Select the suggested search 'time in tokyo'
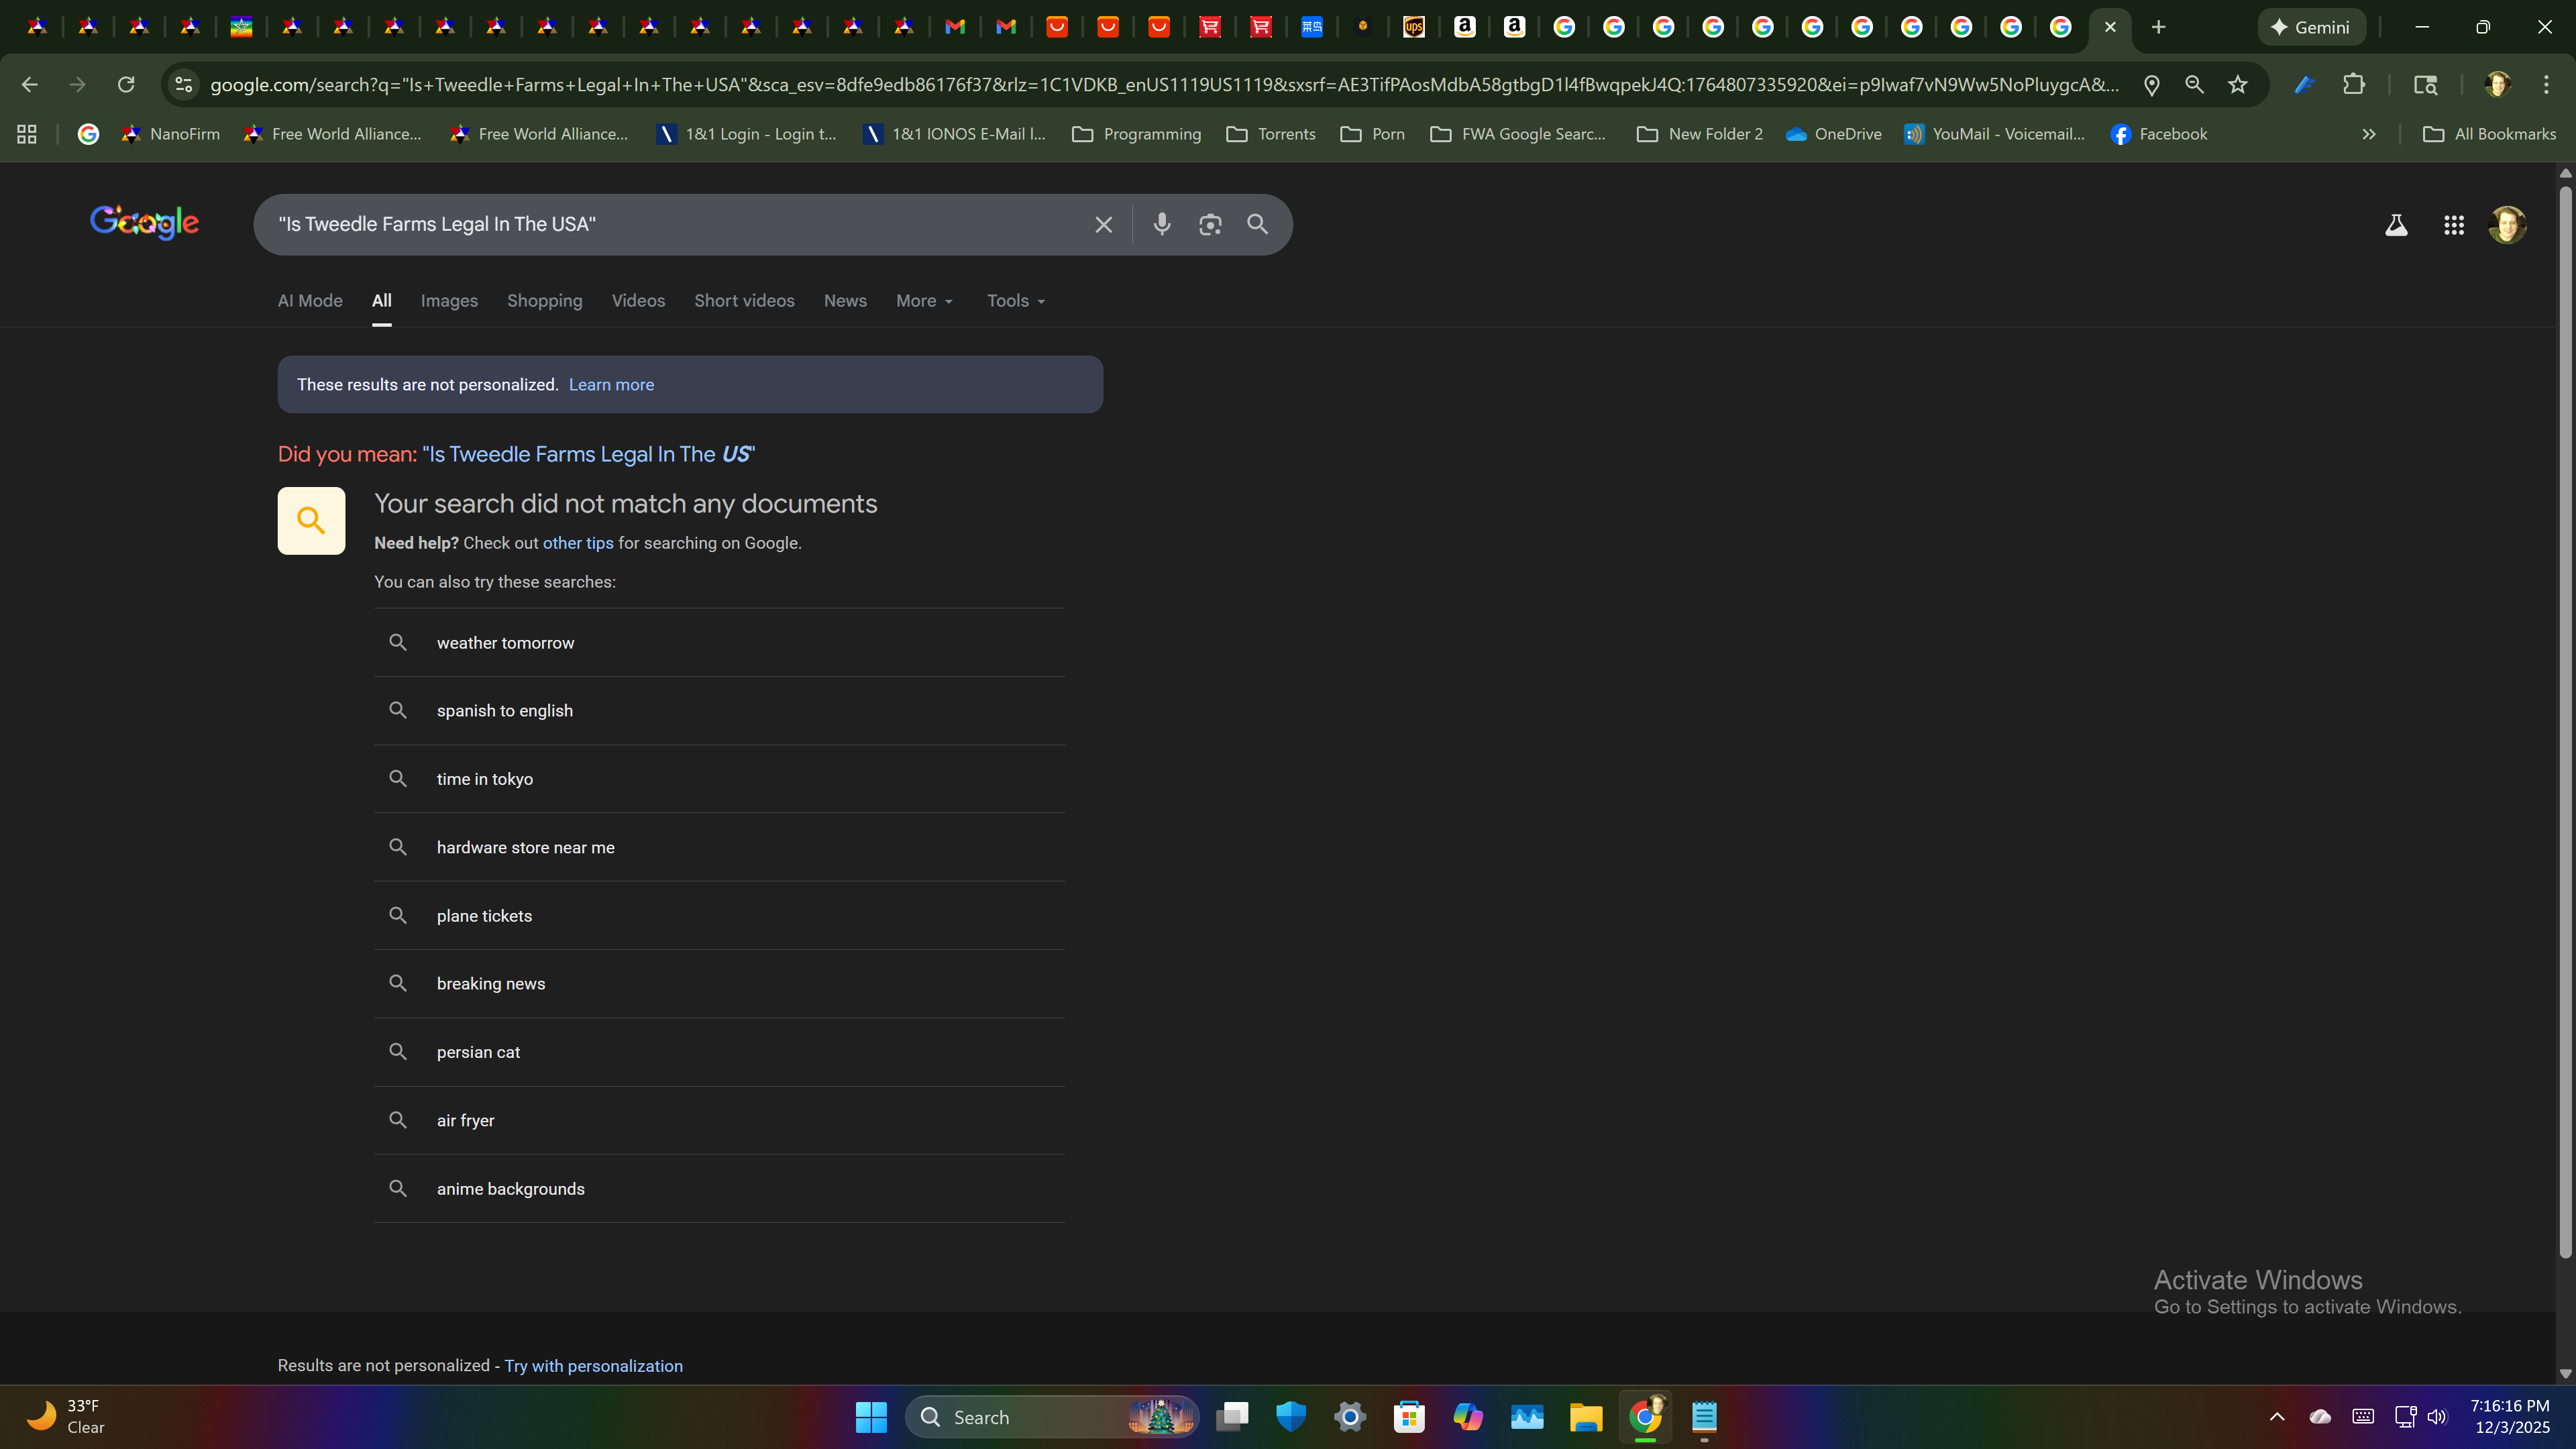Viewport: 2576px width, 1449px height. pos(485,779)
